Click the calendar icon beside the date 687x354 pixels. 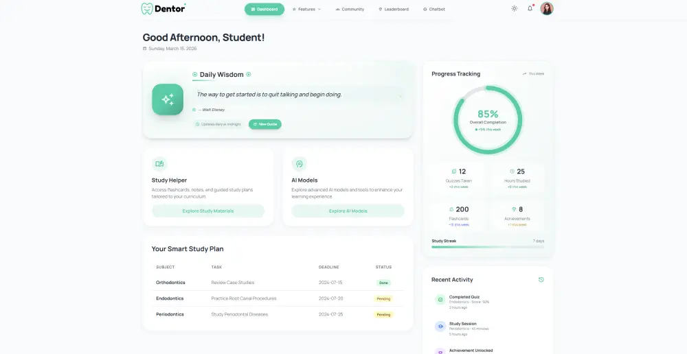144,49
